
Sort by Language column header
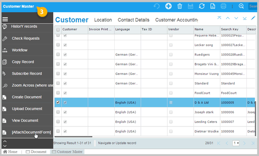point(128,29)
